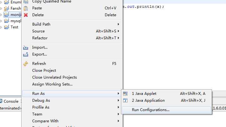Select the Team menu entry

click(72, 114)
